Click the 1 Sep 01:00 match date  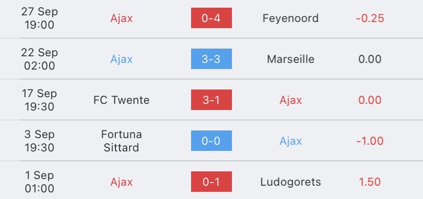click(x=39, y=182)
